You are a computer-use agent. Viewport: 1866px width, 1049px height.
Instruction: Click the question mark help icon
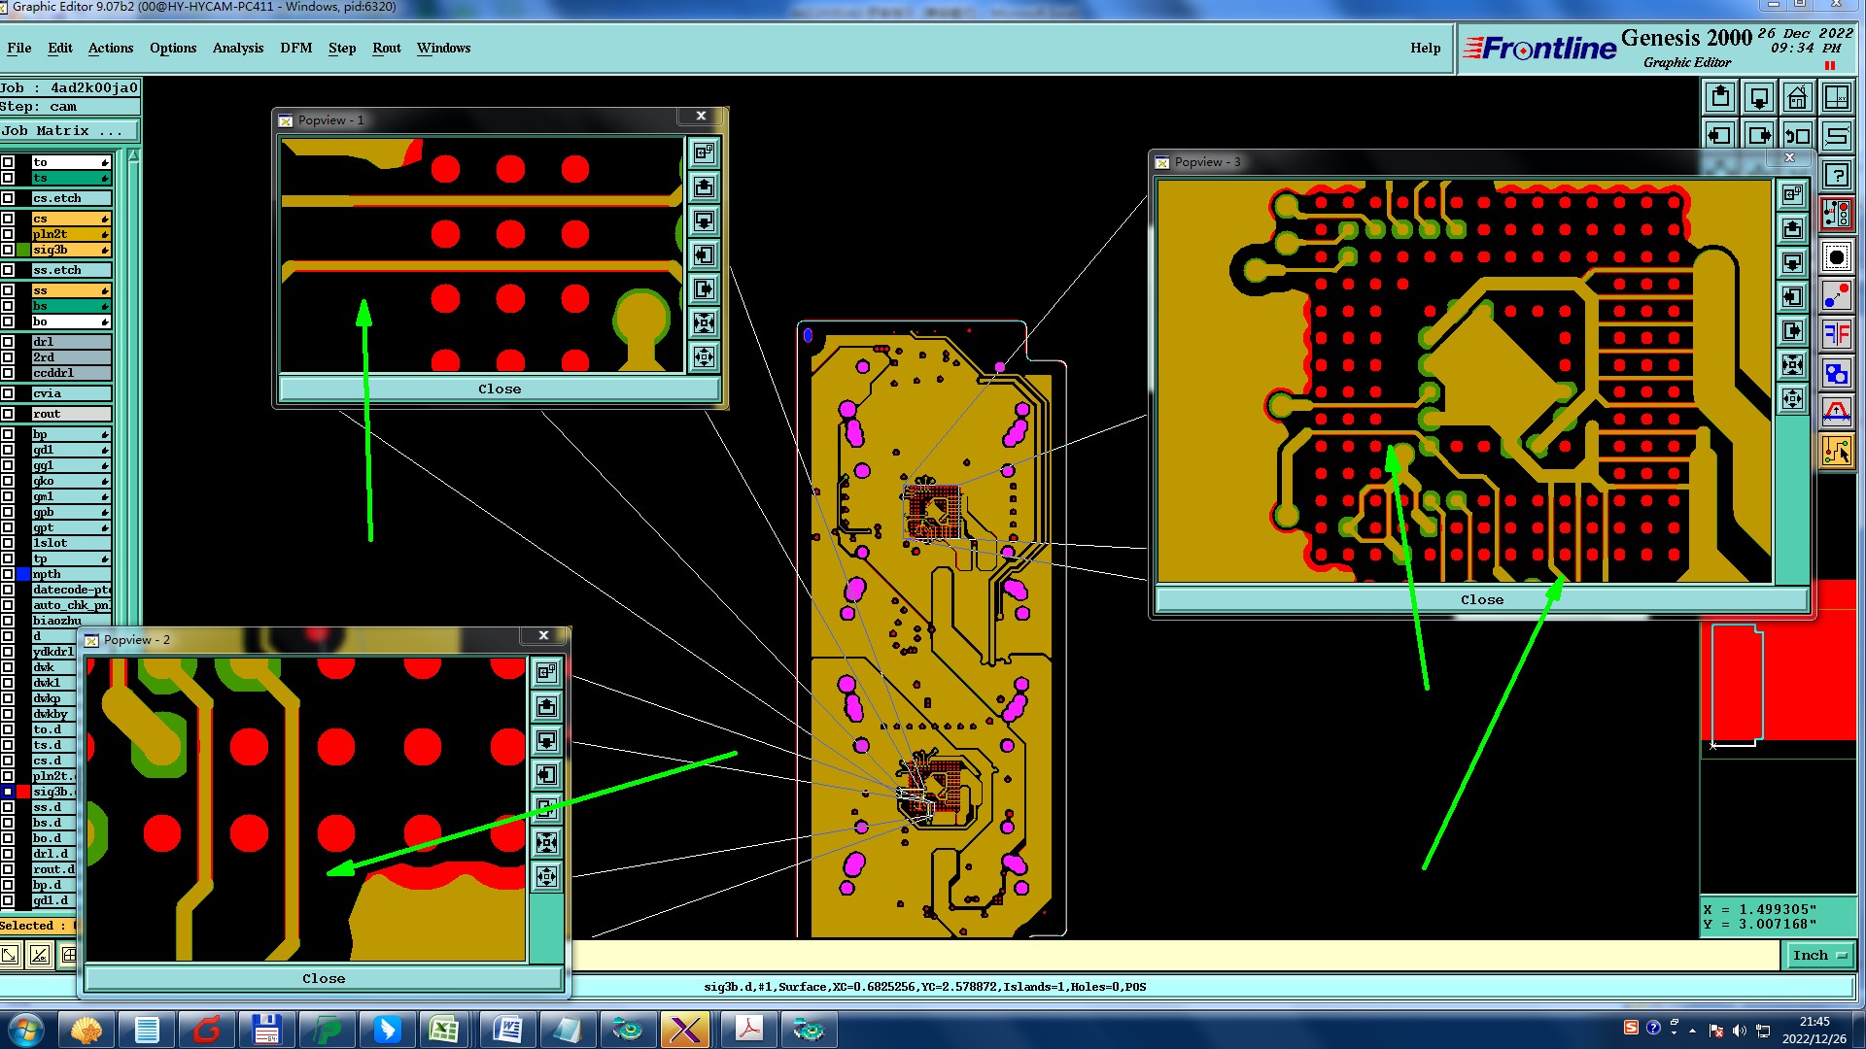click(x=1836, y=176)
